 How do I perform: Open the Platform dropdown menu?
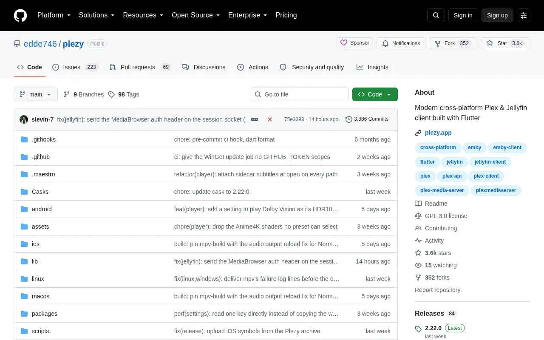(54, 15)
